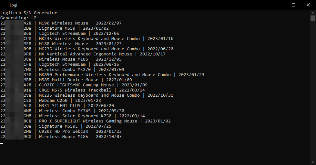Close the Logi console window
The width and height of the screenshot is (316, 165).
tap(308, 5)
